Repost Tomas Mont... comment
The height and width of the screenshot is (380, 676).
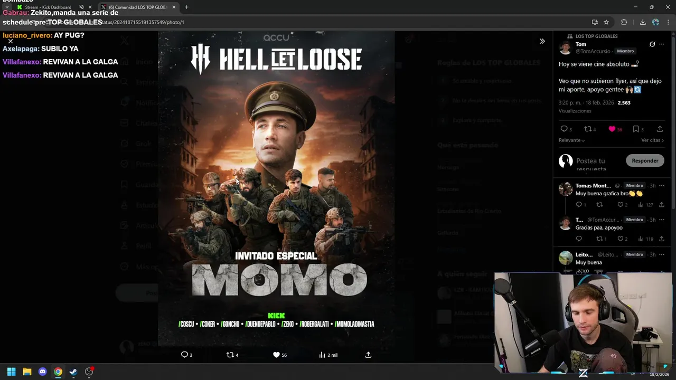pyautogui.click(x=599, y=205)
